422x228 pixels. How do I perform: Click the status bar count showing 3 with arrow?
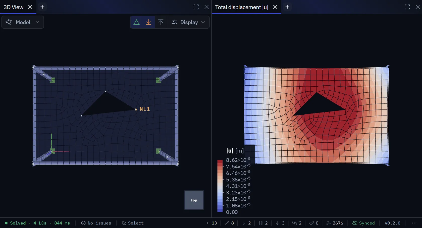tap(280, 223)
